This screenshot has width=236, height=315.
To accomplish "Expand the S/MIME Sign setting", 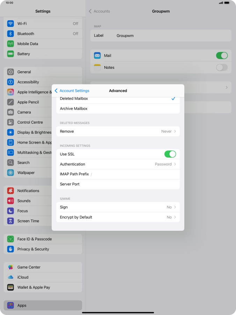I will click(118, 207).
